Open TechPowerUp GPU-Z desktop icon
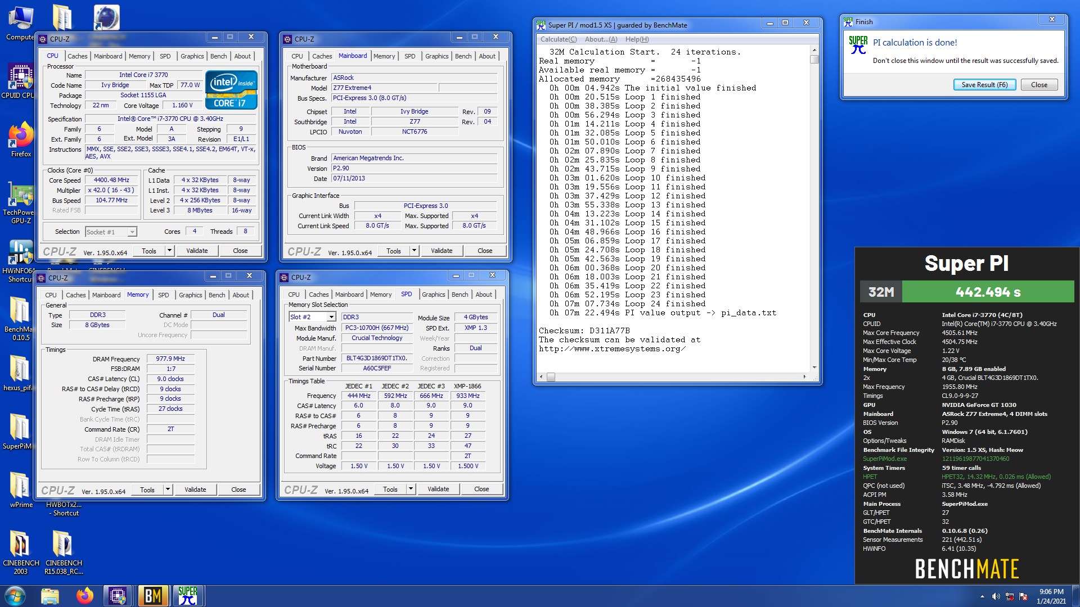Viewport: 1080px width, 607px height. click(x=20, y=202)
